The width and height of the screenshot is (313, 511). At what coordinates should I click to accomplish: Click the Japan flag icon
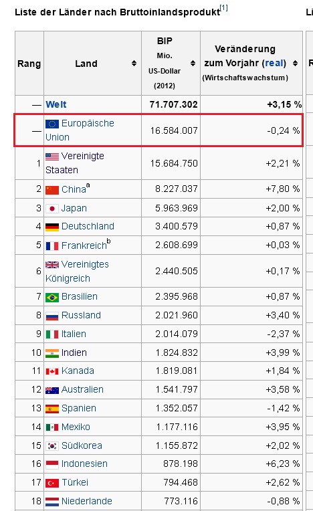(52, 209)
